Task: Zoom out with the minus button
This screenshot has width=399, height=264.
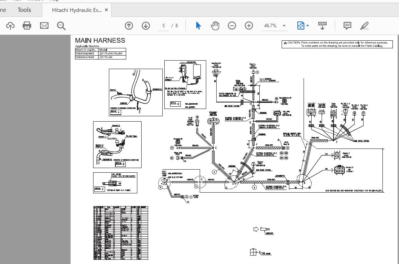Action: coord(232,26)
